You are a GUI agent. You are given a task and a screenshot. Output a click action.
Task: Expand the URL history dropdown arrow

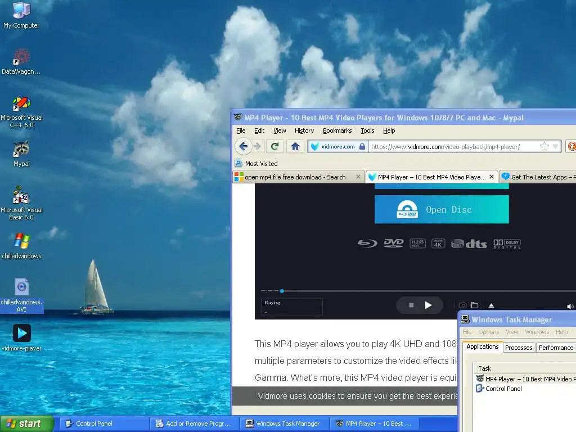[x=555, y=147]
